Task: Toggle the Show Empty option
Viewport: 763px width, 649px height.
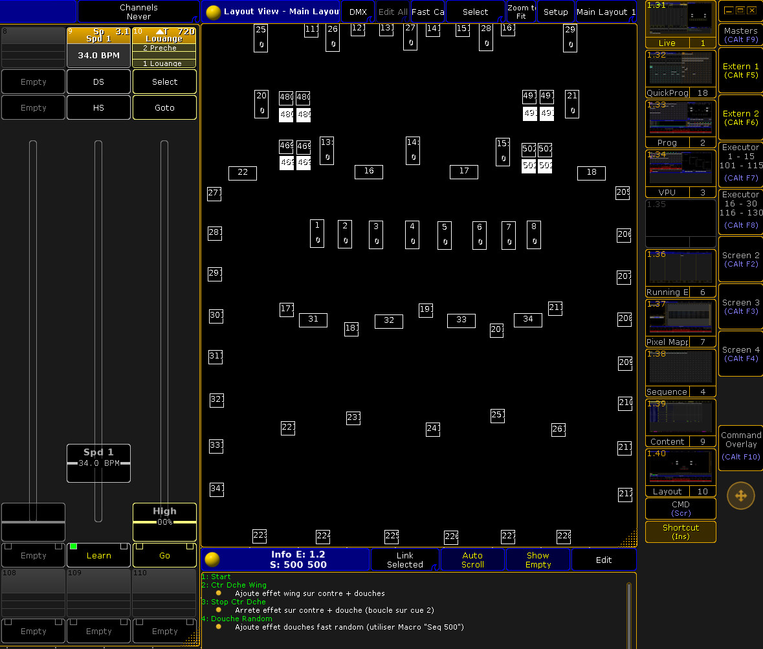Action: [538, 560]
